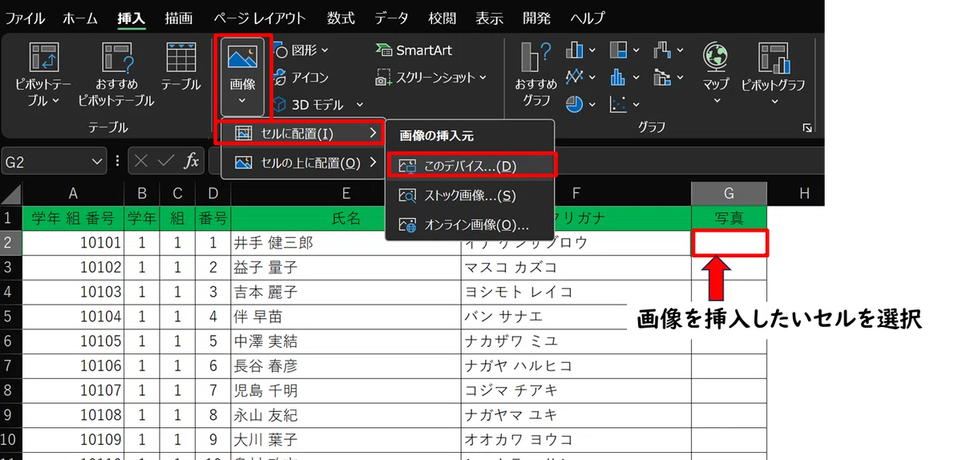Viewport: 962px width, 460px height.
Task: Choose セルの上に配置(O) menu item
Action: coord(303,163)
